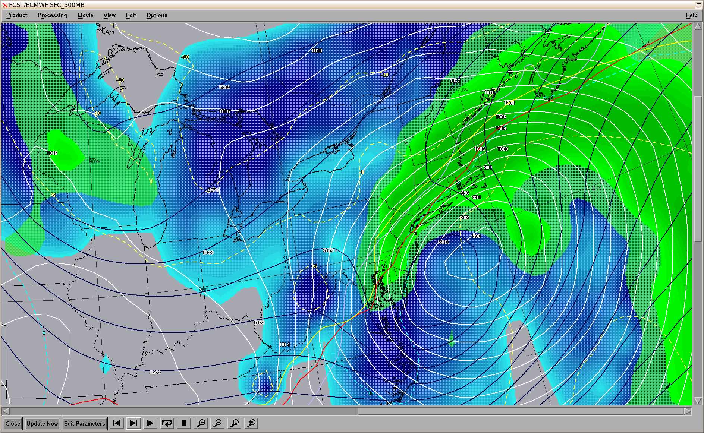The height and width of the screenshot is (433, 704).
Task: Play the forecast animation
Action: pyautogui.click(x=150, y=423)
